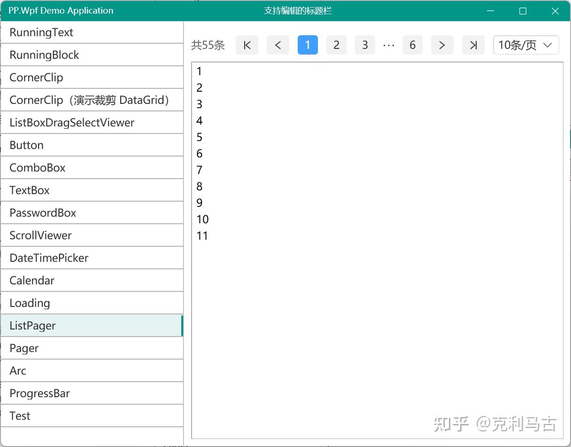Open the ListBoxDragSelectViewer demo
Screen dimensions: 571x447
coord(92,123)
